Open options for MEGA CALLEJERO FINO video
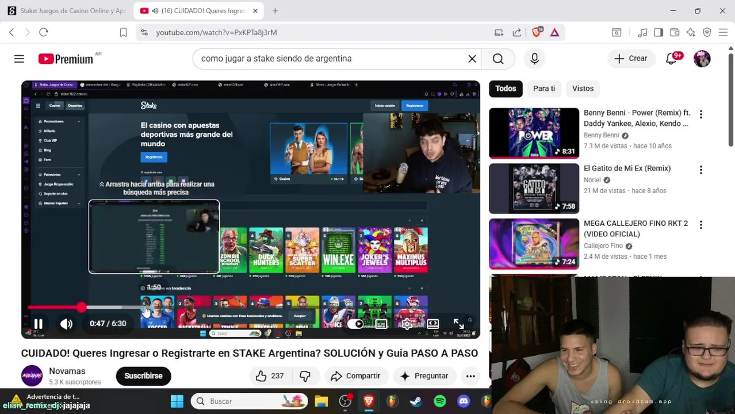Image resolution: width=735 pixels, height=414 pixels. click(701, 225)
